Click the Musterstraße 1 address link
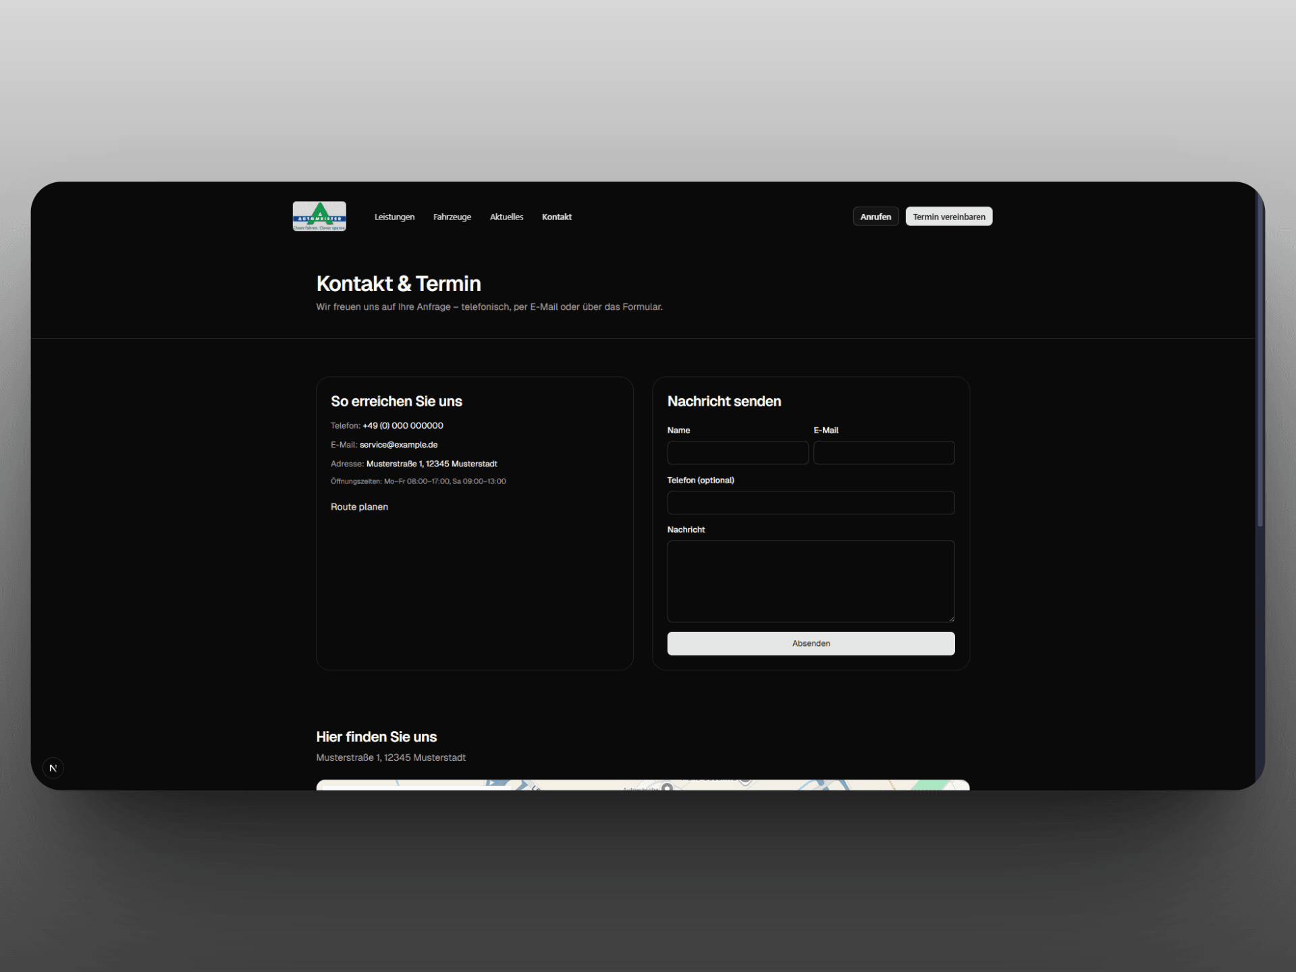Viewport: 1296px width, 972px height. [x=431, y=464]
